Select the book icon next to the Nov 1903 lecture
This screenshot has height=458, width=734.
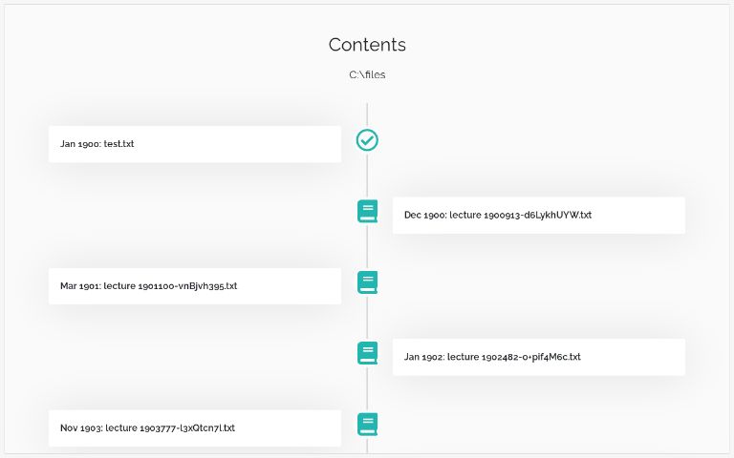coord(367,425)
